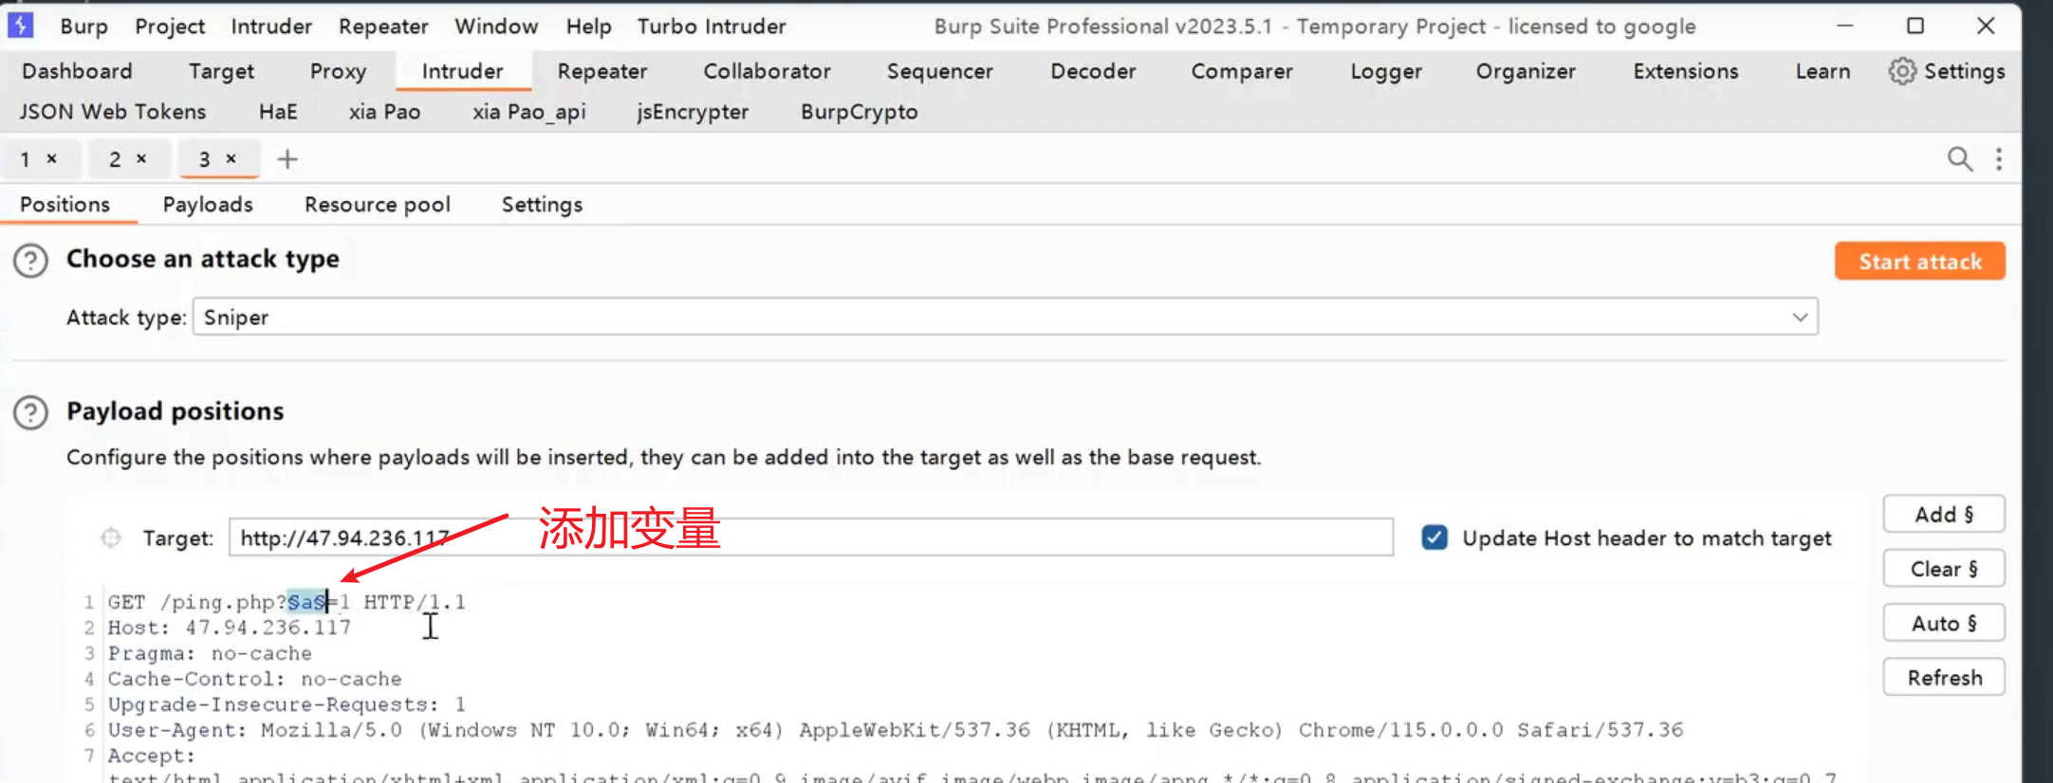The height and width of the screenshot is (783, 2053).
Task: Click the search magnifier icon in Intruder
Action: [x=1959, y=159]
